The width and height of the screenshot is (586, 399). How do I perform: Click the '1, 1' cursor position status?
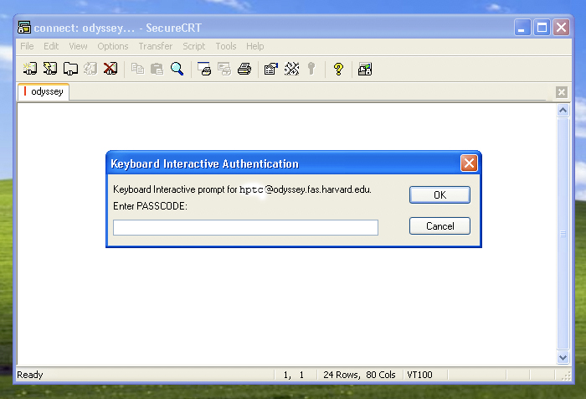point(294,375)
